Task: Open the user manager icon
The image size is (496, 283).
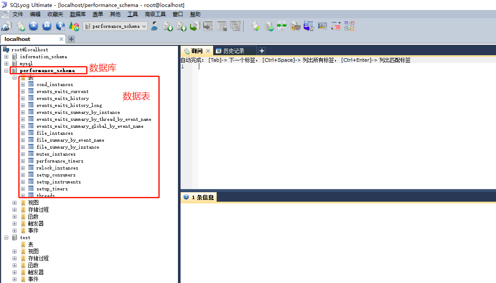Action: pyautogui.click(x=154, y=26)
